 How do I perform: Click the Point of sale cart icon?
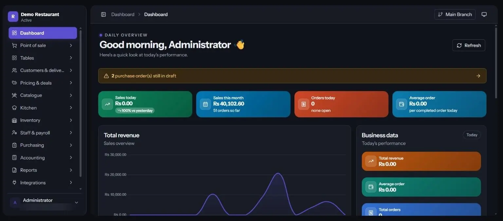coord(14,46)
